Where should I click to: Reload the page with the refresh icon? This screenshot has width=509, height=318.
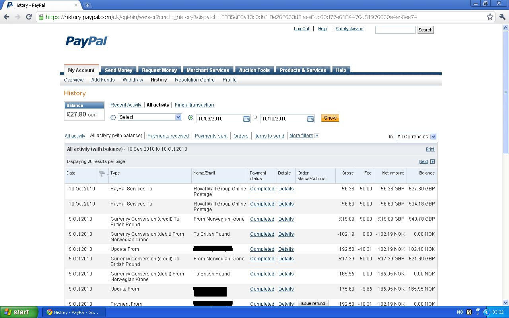pyautogui.click(x=29, y=17)
